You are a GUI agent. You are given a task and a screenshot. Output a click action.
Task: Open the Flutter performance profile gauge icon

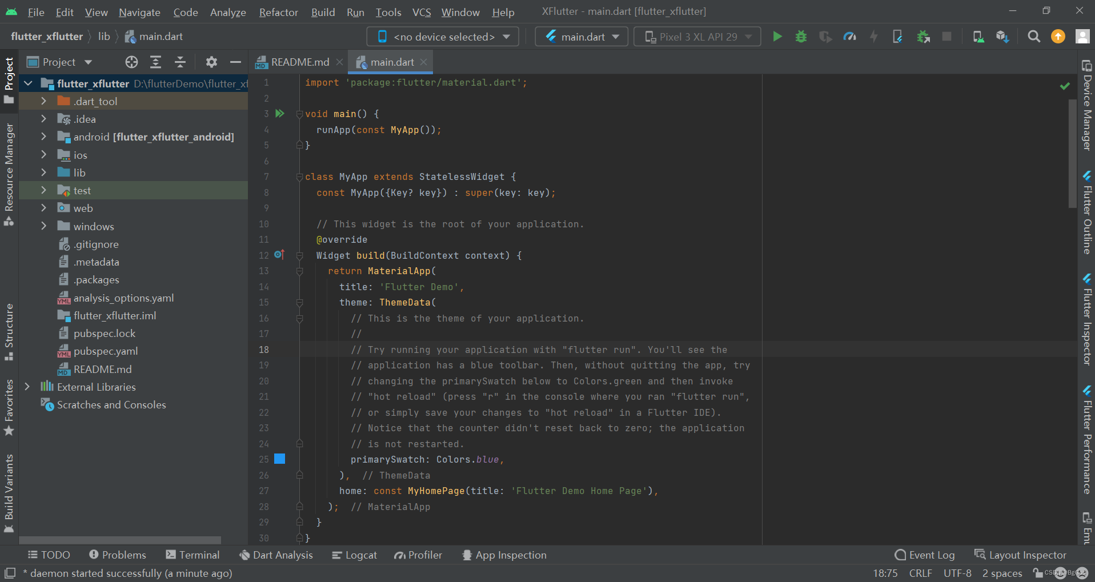[x=849, y=37]
